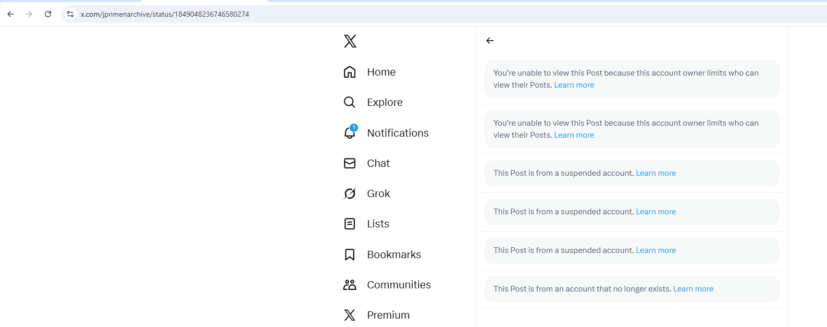Viewport: 827px width, 327px height.
Task: Go back using the post back arrow
Action: 490,41
